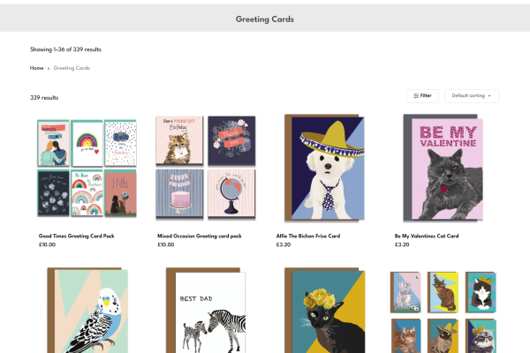Click Mixed Occasion Greeting card pack title

pyautogui.click(x=198, y=236)
